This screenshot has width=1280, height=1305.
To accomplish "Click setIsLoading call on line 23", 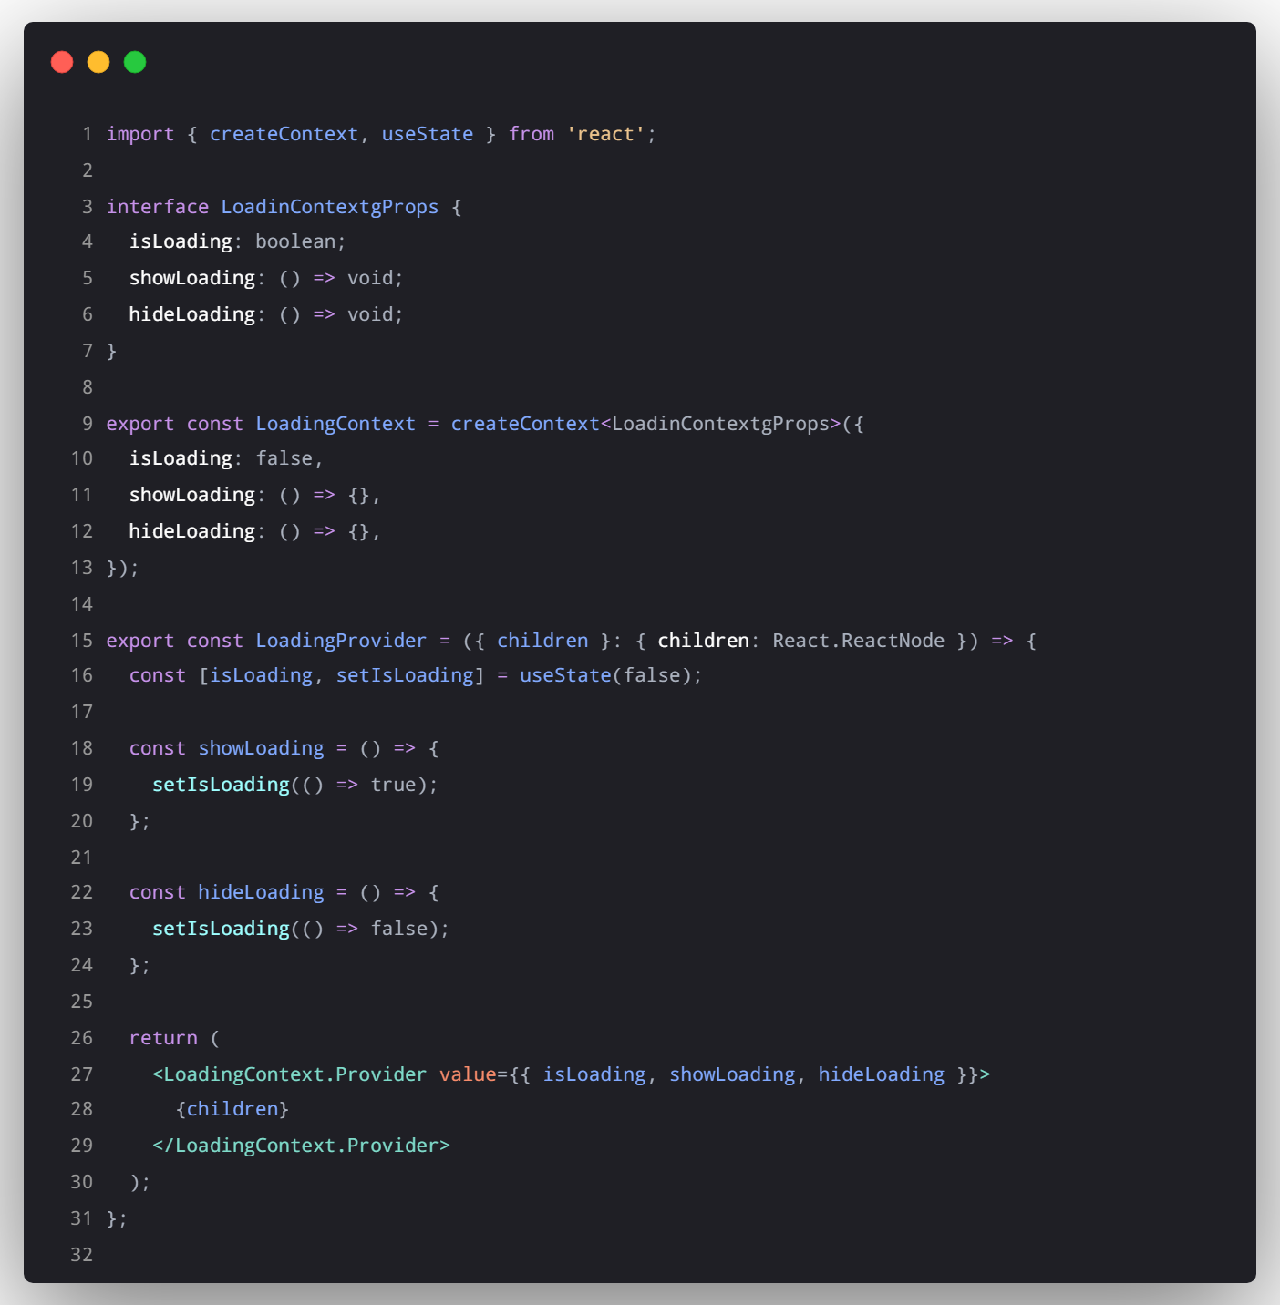I will pyautogui.click(x=221, y=929).
